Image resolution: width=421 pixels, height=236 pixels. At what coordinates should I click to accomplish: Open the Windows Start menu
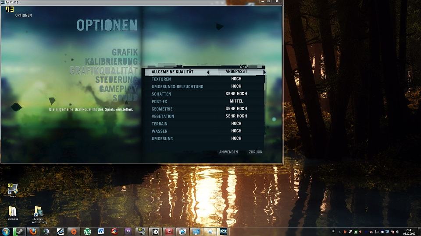tap(6, 232)
